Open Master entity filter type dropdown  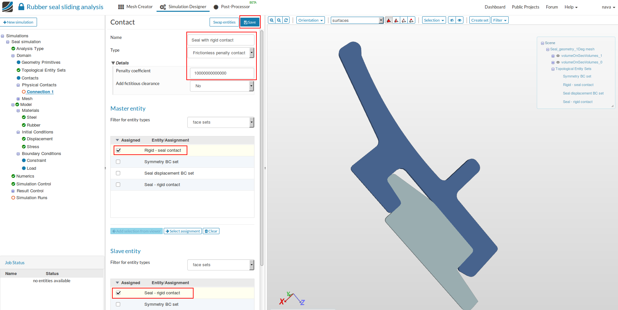(221, 122)
